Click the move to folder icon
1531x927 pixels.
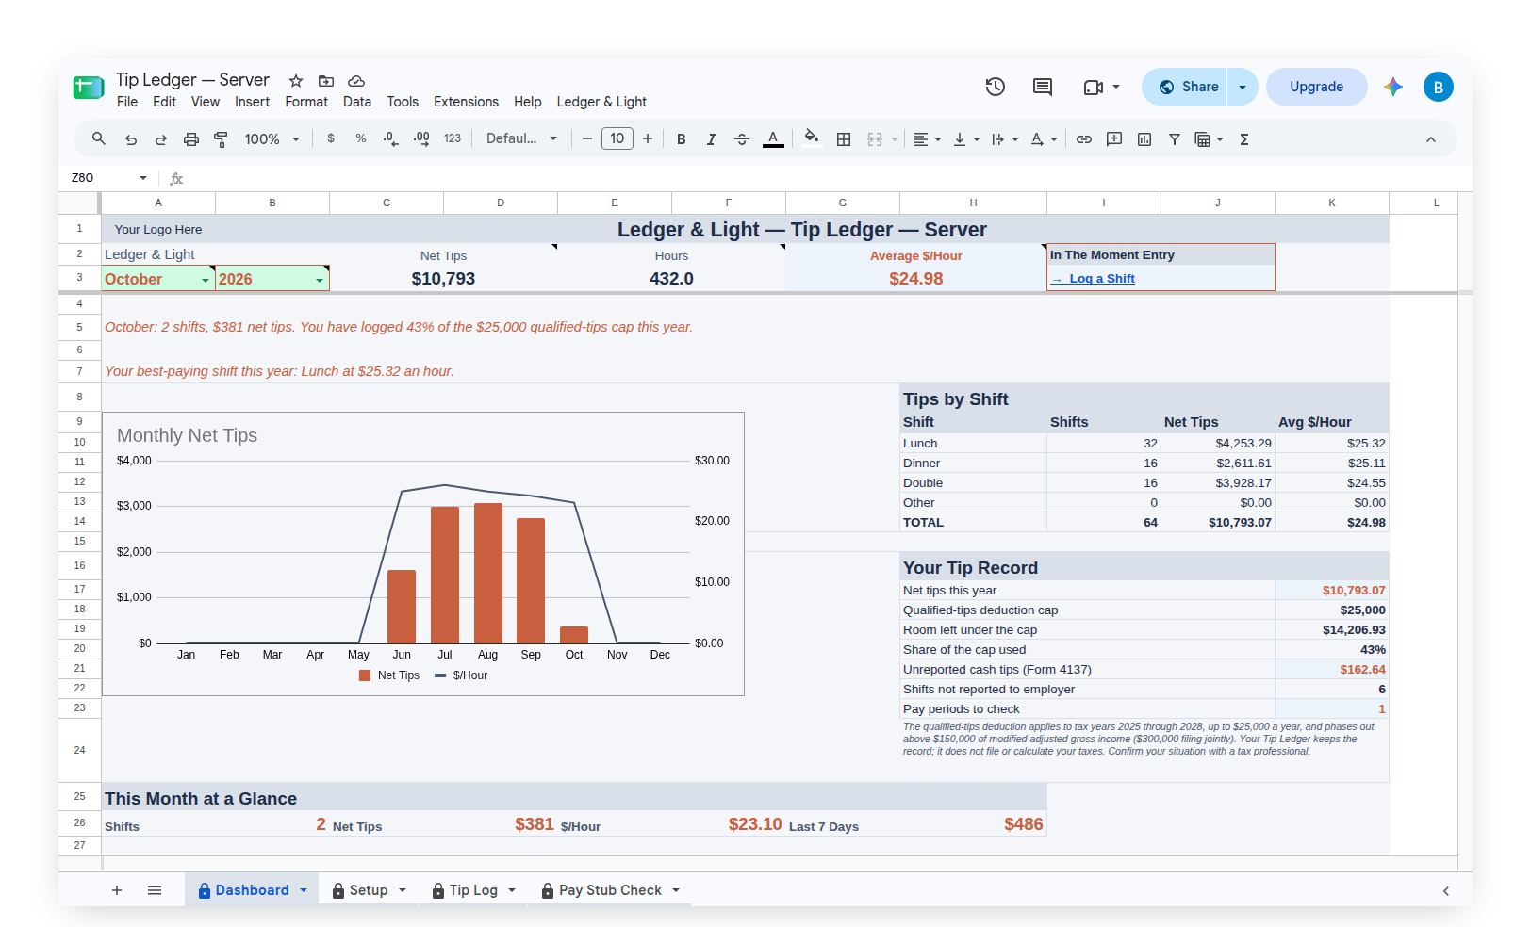tap(326, 81)
